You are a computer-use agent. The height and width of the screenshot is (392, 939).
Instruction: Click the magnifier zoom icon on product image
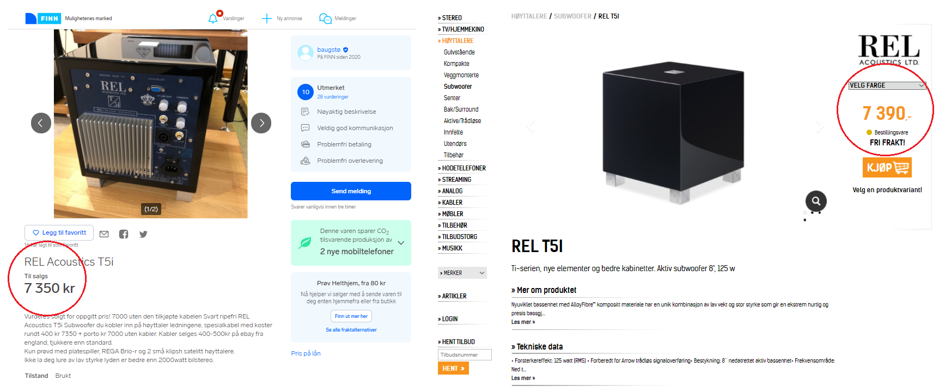pyautogui.click(x=816, y=201)
